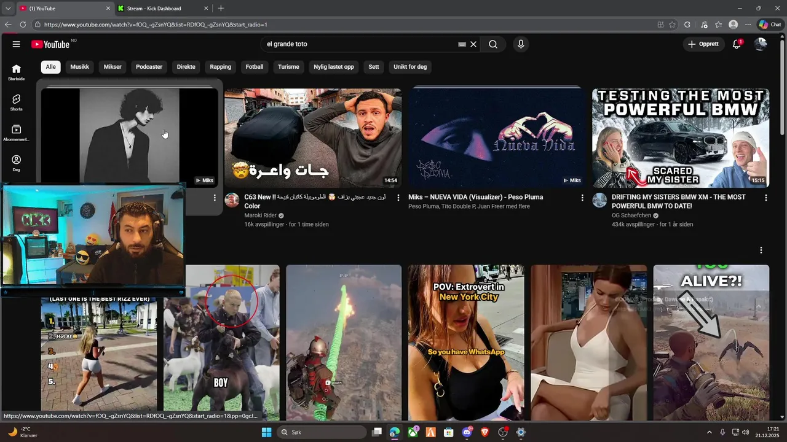Open the on-screen keyboard icon in search box
Viewport: 787px width, 442px height.
[462, 44]
